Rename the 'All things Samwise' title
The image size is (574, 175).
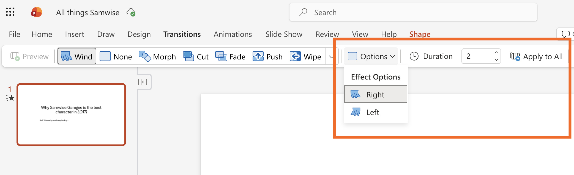pyautogui.click(x=88, y=12)
